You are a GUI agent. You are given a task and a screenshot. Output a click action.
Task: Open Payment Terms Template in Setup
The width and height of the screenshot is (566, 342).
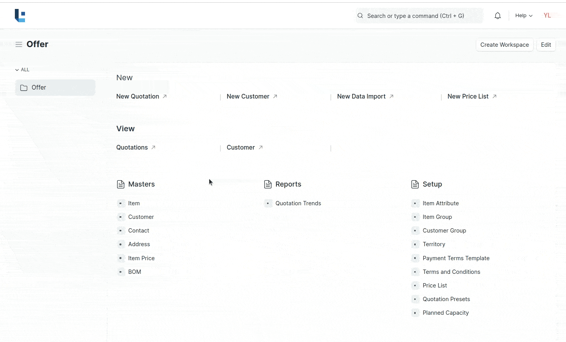point(456,258)
